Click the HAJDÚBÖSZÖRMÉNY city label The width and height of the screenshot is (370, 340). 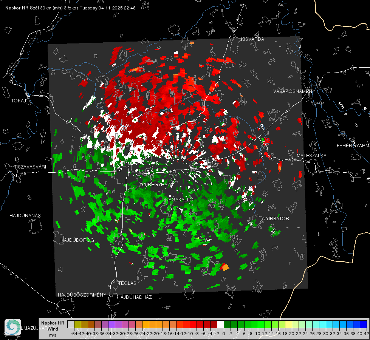(82, 295)
